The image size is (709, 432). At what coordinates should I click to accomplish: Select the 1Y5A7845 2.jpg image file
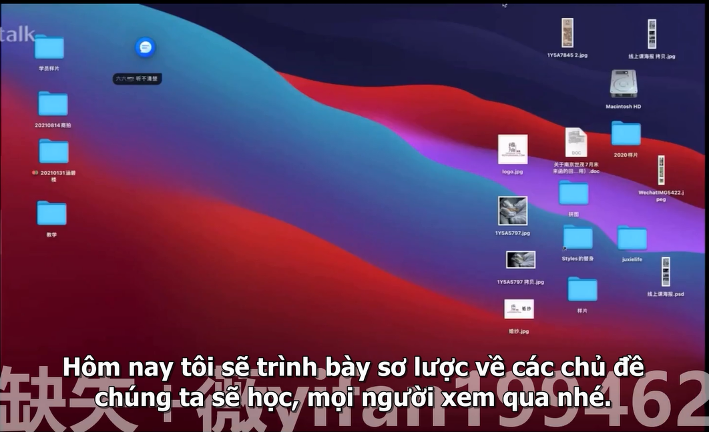pyautogui.click(x=567, y=33)
